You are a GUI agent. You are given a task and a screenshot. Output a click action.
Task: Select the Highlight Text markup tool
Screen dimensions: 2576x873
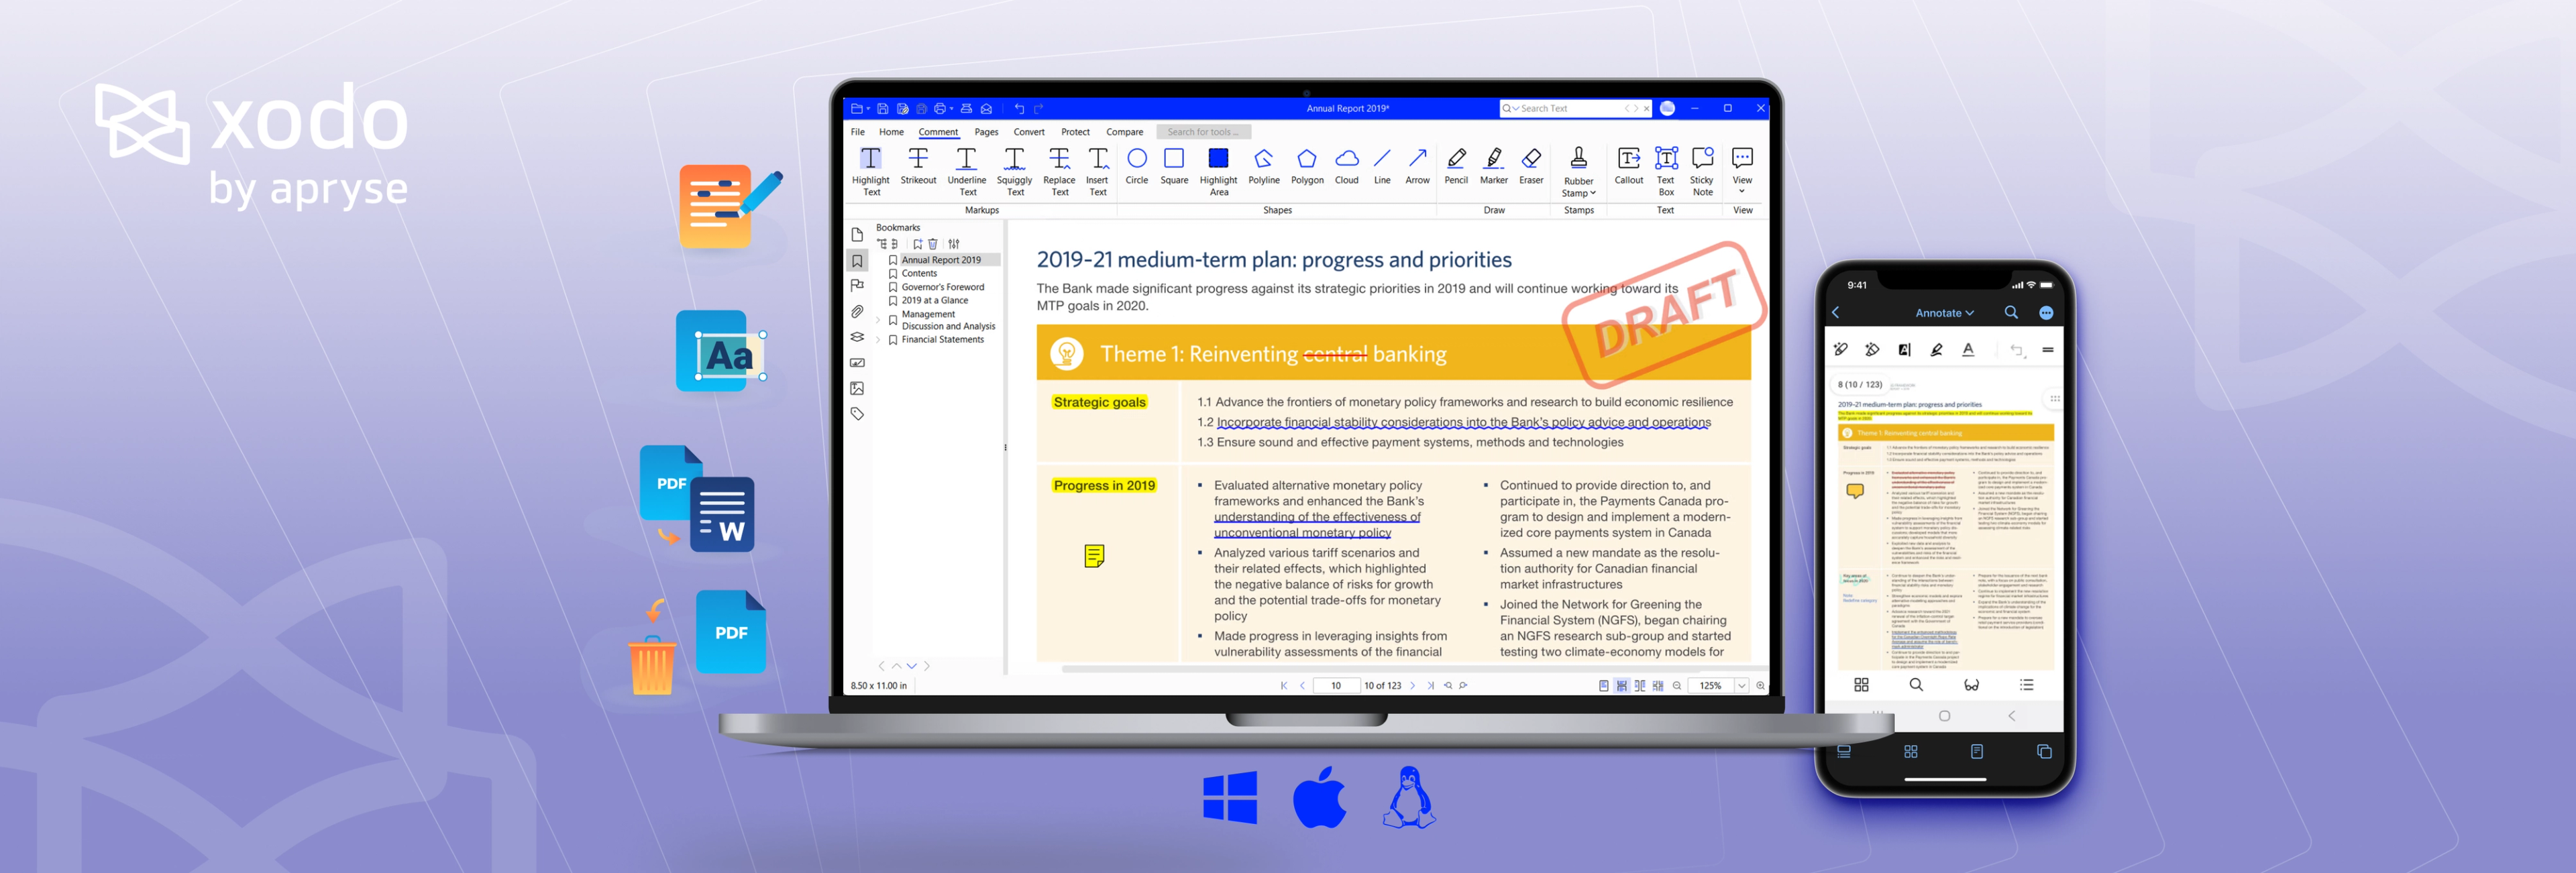point(871,171)
